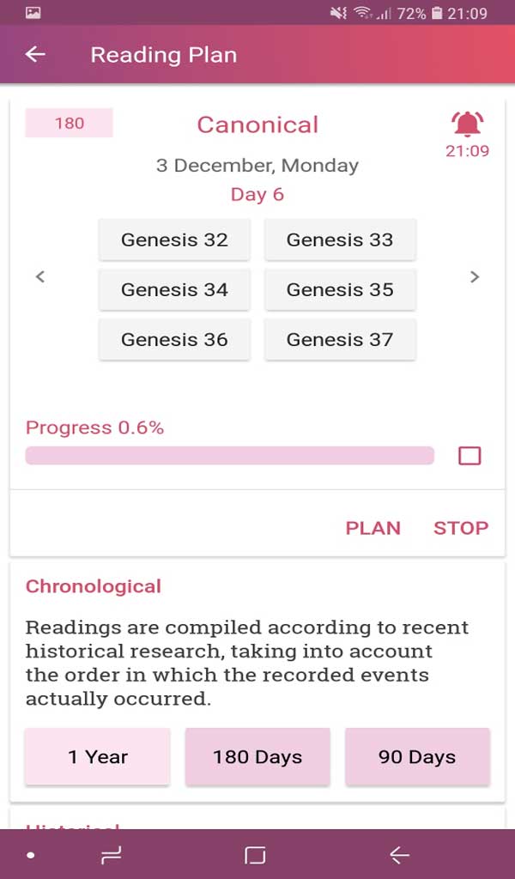Image resolution: width=515 pixels, height=879 pixels.
Task: Tap the back arrow in the Reading Plan header
Action: click(34, 55)
